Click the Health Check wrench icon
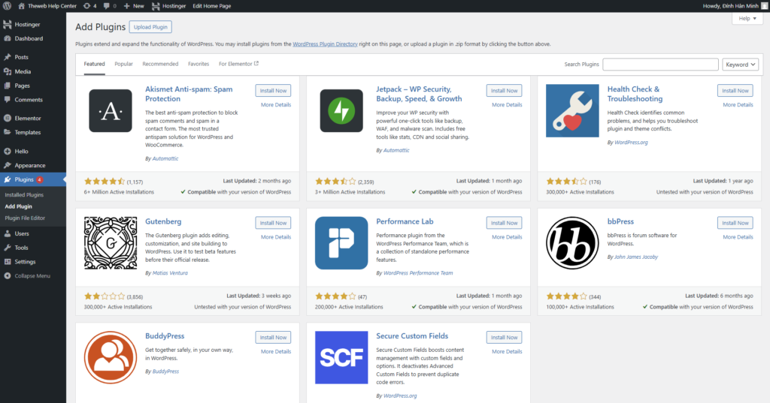The width and height of the screenshot is (770, 403). coord(572,111)
